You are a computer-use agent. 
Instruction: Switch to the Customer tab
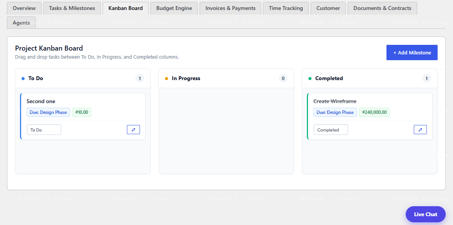coord(328,8)
